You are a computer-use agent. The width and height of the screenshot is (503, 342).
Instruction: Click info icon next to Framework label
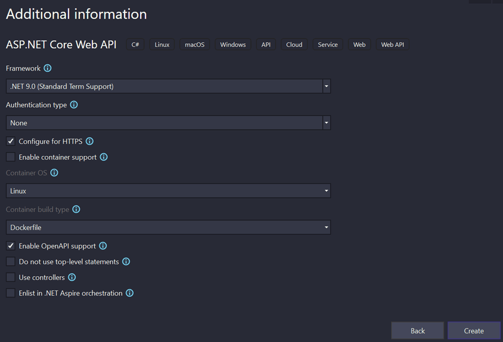click(x=48, y=69)
